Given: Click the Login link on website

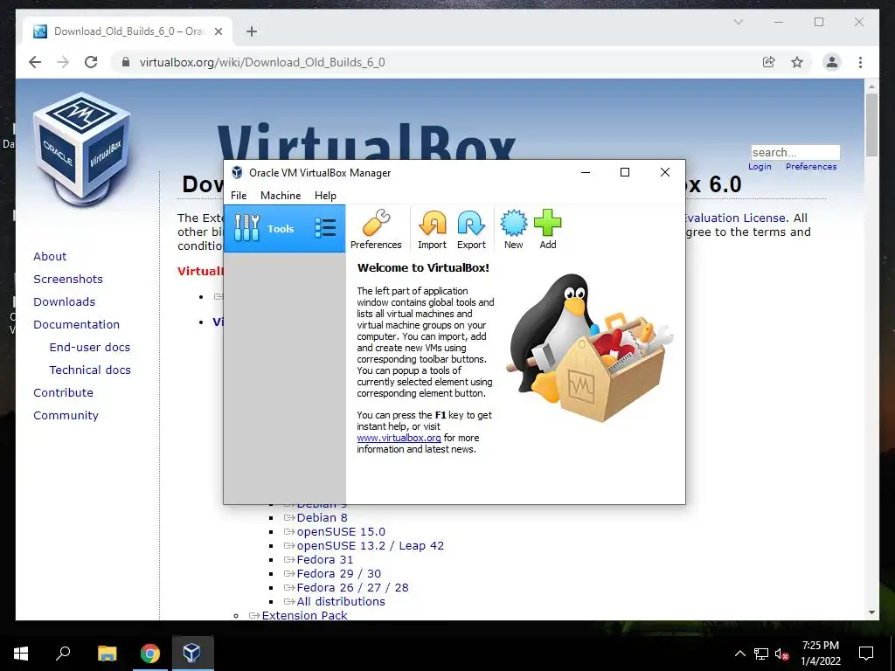Looking at the screenshot, I should point(760,167).
